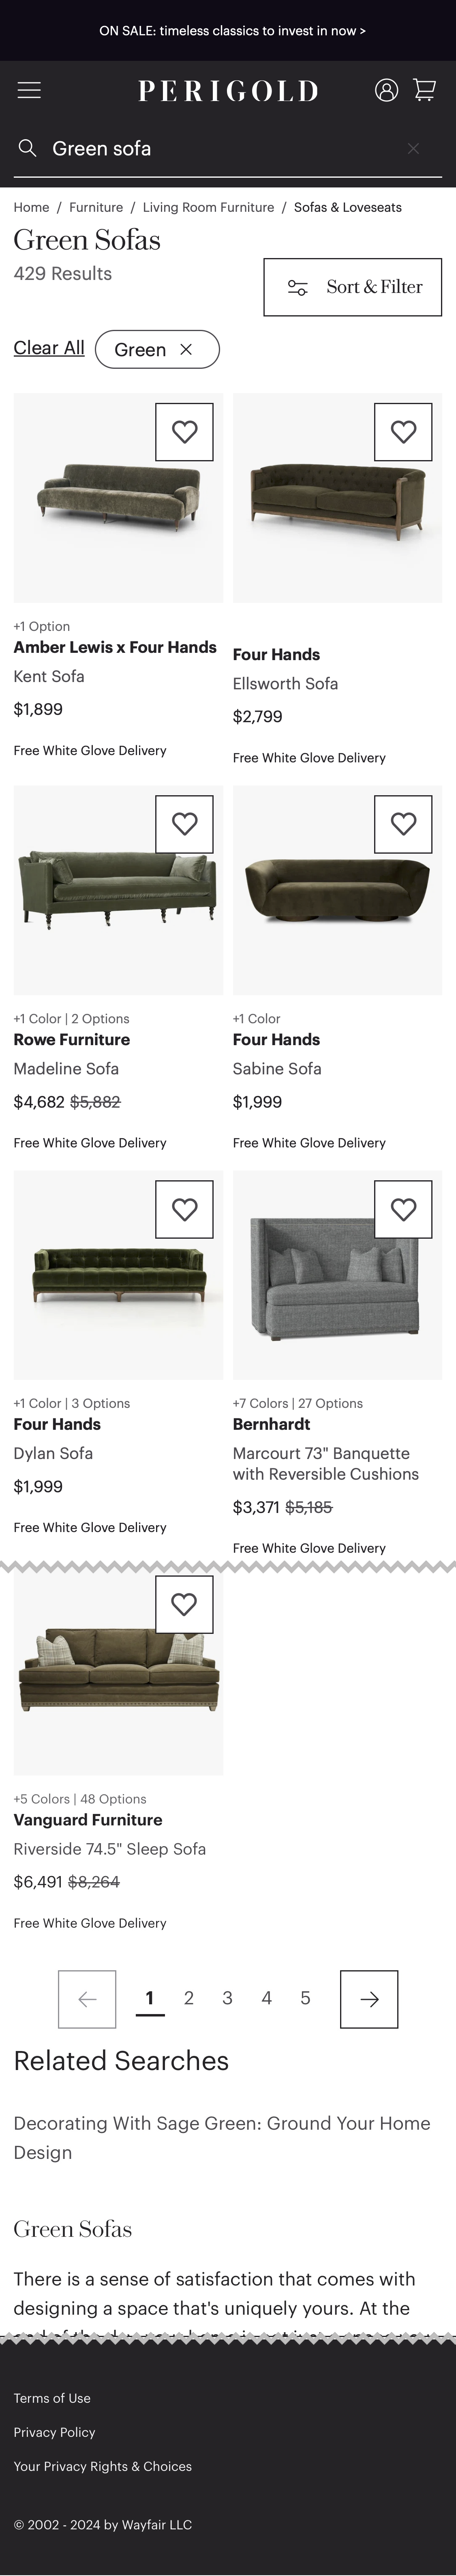Image resolution: width=456 pixels, height=2576 pixels.
Task: Open the shopping cart
Action: (x=425, y=90)
